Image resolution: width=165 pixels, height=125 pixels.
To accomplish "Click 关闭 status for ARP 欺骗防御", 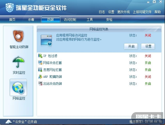I will (x=148, y=77).
